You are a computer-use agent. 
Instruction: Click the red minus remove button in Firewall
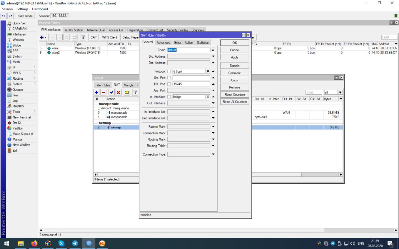click(x=103, y=92)
